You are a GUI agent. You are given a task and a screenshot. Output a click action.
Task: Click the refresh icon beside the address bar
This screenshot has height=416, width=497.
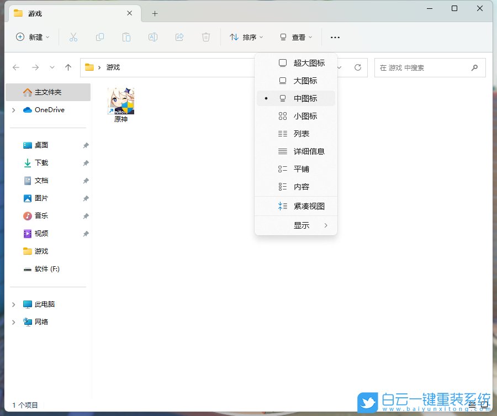point(357,67)
